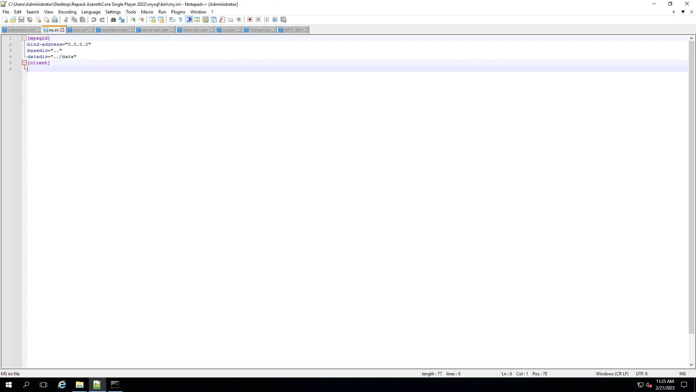This screenshot has height=392, width=696.
Task: Redo with the Redo toolbar icon
Action: coord(102,20)
